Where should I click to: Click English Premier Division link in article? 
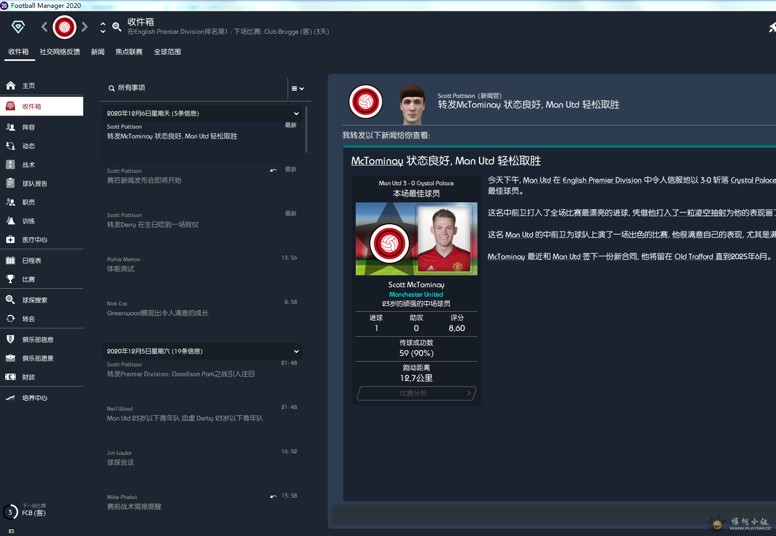click(602, 180)
